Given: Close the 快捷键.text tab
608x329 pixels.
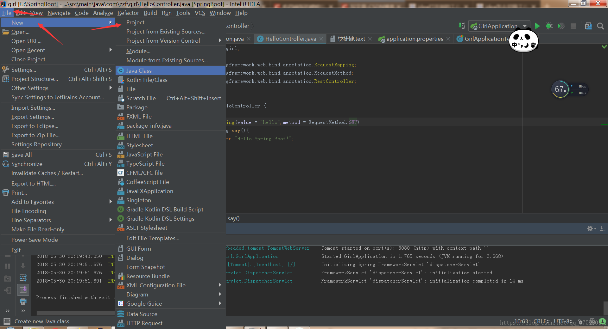Looking at the screenshot, I should [x=370, y=39].
